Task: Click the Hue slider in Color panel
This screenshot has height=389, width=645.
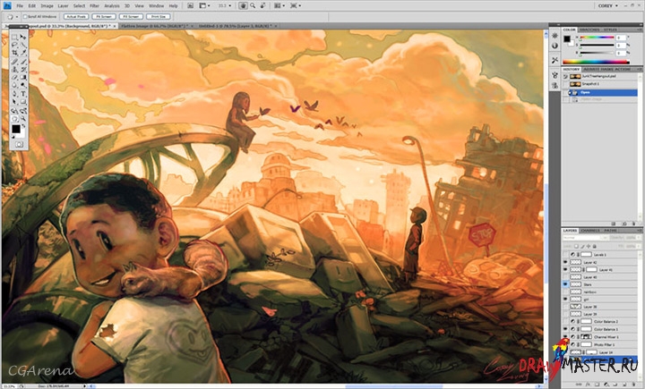Action: [597, 38]
